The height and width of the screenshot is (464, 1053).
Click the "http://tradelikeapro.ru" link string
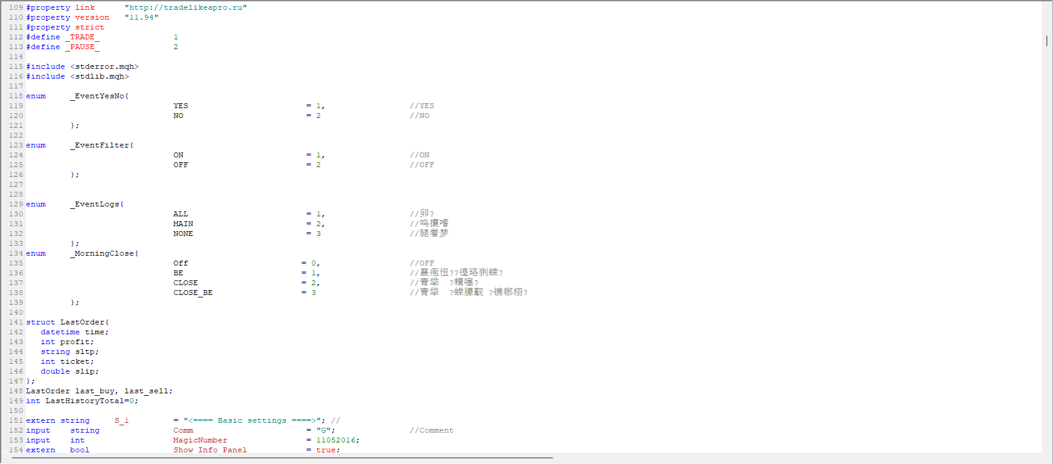coord(186,7)
